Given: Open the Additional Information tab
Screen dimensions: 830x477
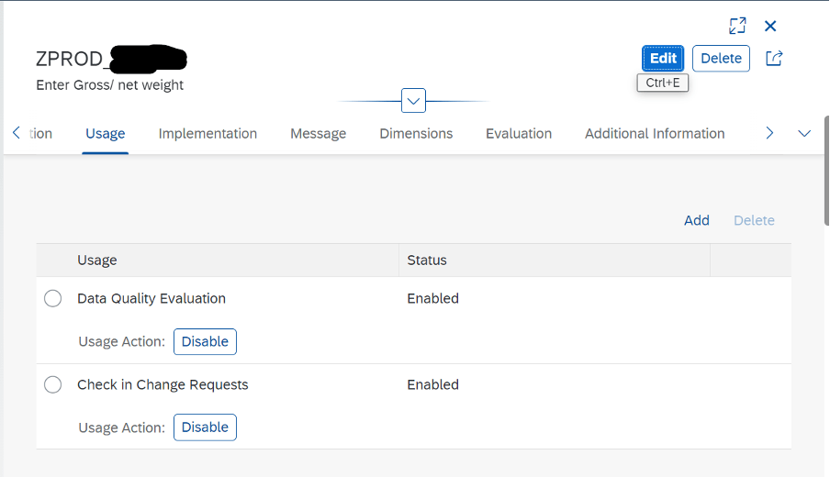Looking at the screenshot, I should [655, 134].
